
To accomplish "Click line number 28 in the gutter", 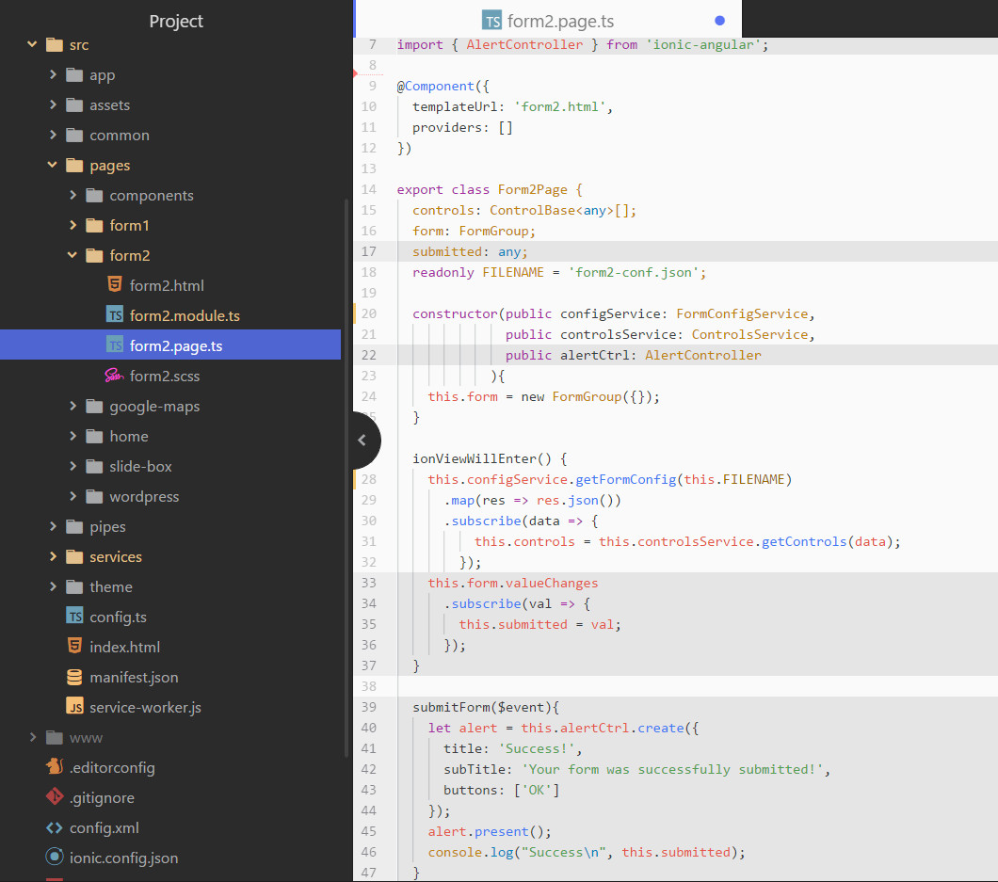I will point(368,478).
